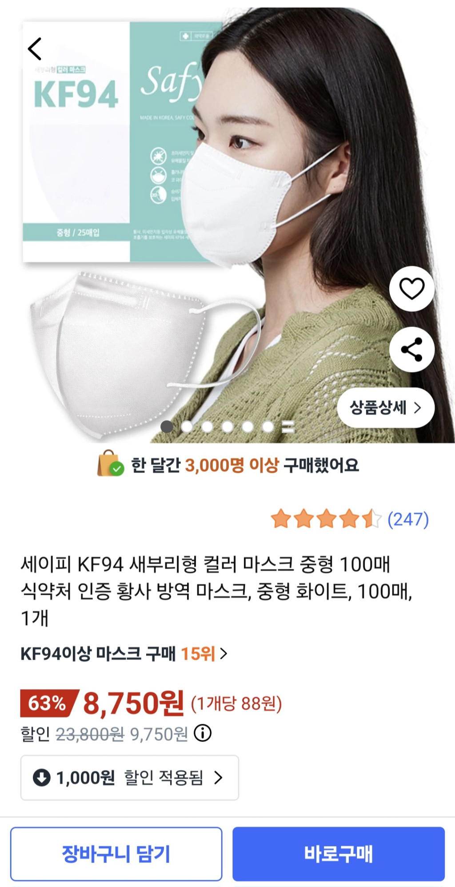Expand the 1,000원 할인 적용됨 chevron

[218, 778]
